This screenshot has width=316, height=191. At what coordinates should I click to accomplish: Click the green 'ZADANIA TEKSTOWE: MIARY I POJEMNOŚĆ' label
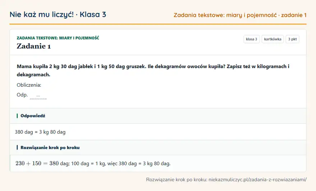pyautogui.click(x=58, y=38)
